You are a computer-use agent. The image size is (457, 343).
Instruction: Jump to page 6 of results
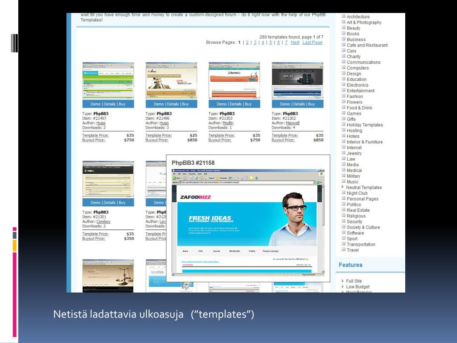[278, 42]
